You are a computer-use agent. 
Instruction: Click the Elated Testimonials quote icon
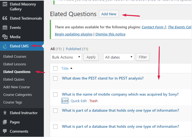click(x=5, y=18)
